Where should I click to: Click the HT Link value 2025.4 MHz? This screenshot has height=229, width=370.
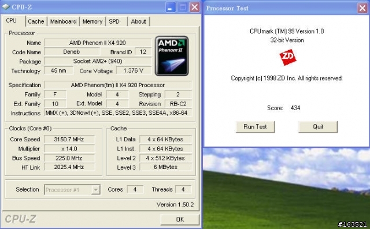(69, 167)
